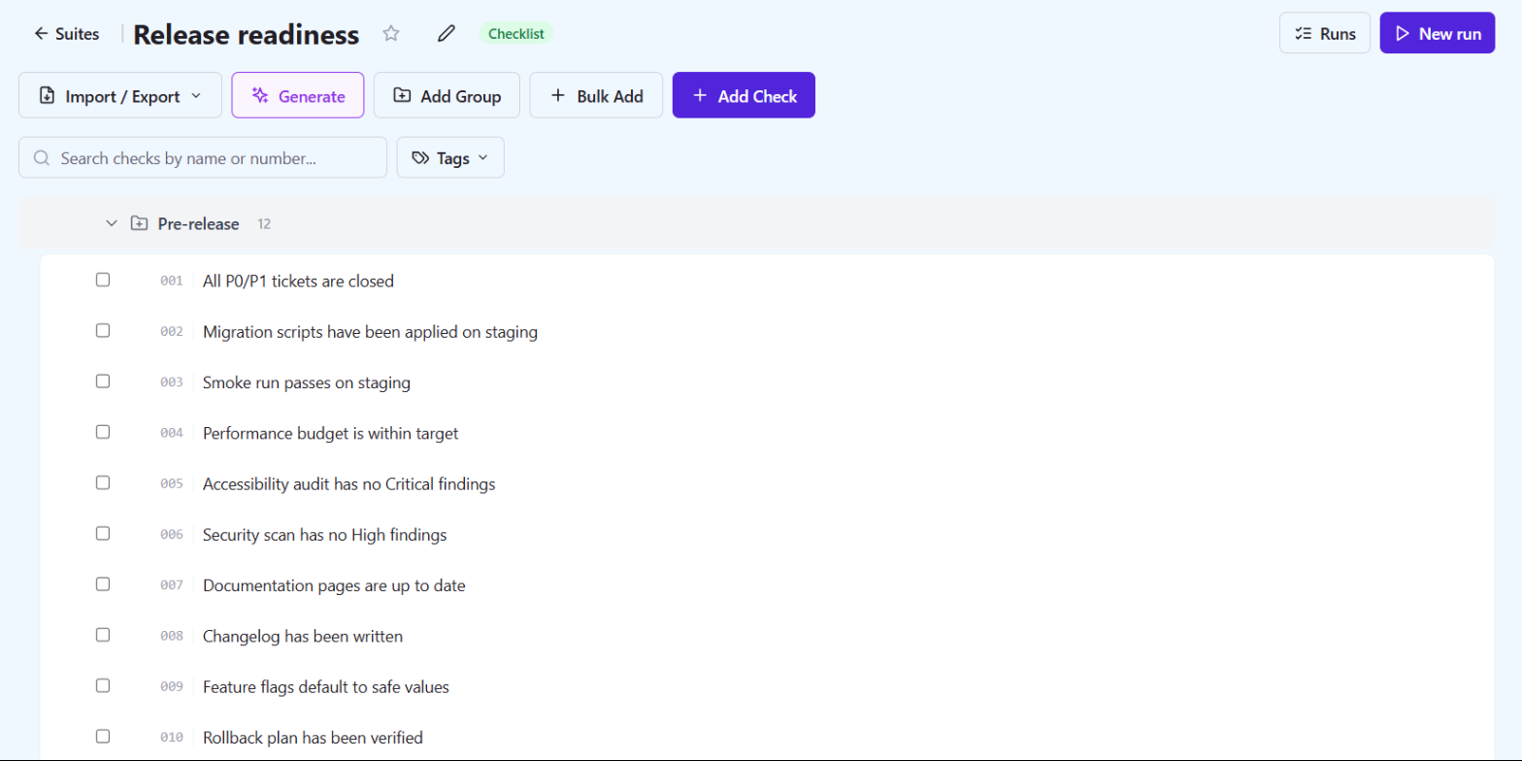The width and height of the screenshot is (1522, 761).
Task: Check 'All P0/P1 tickets are closed' checkbox
Action: [103, 280]
